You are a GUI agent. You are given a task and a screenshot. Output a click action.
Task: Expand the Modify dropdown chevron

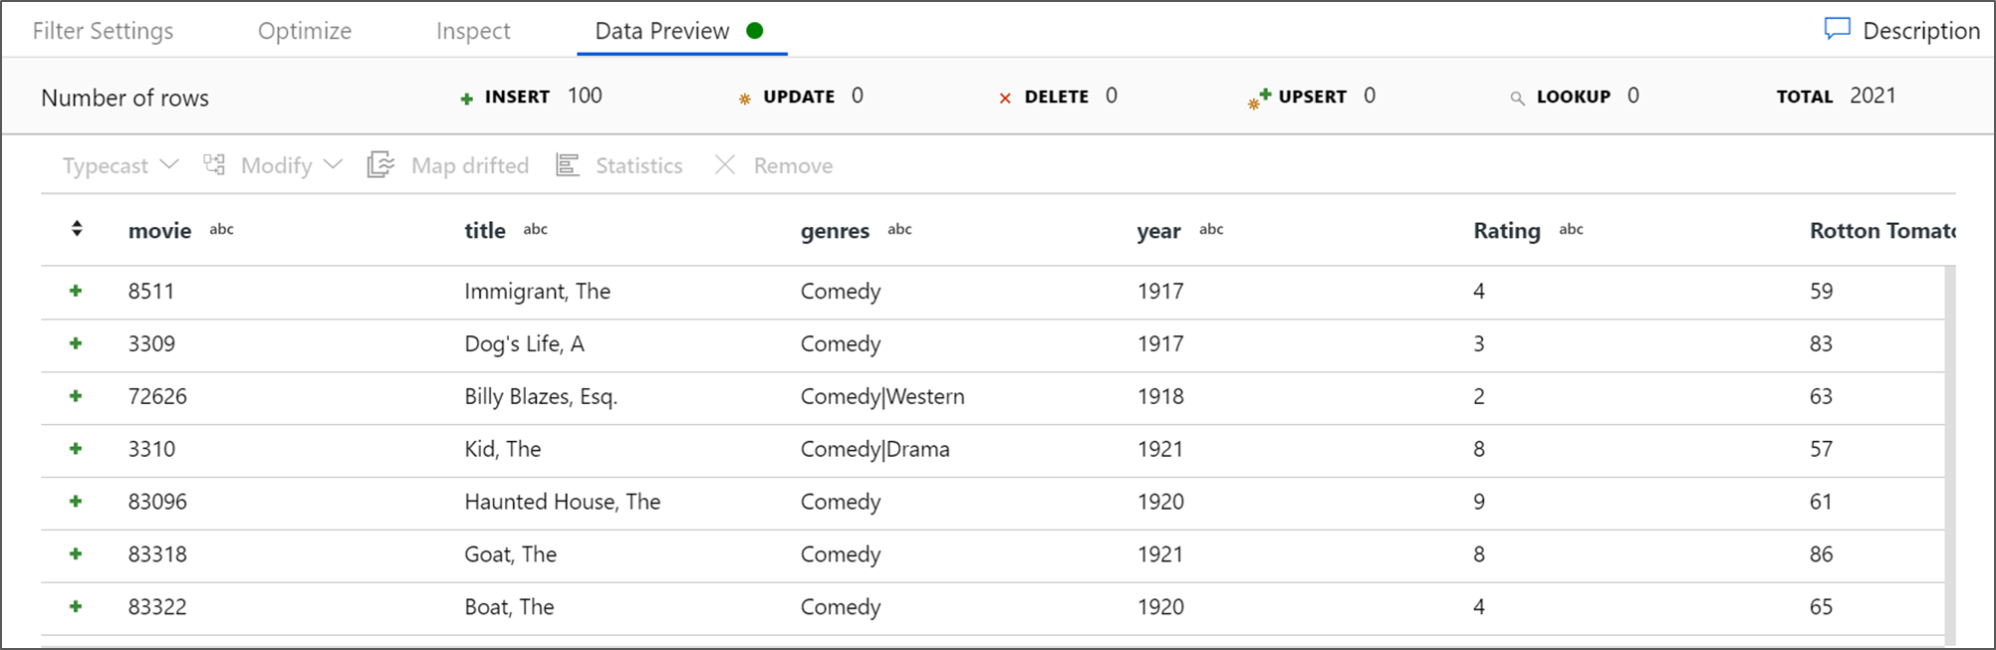click(333, 164)
